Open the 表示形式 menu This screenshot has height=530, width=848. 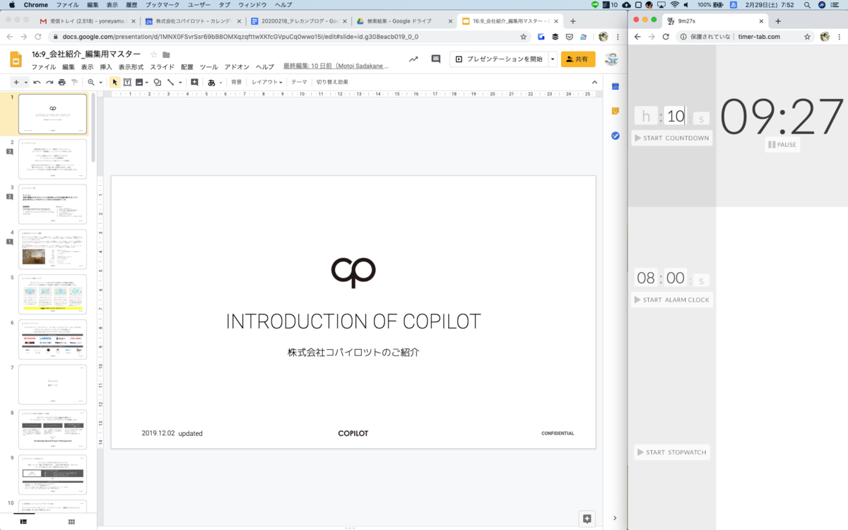(131, 67)
